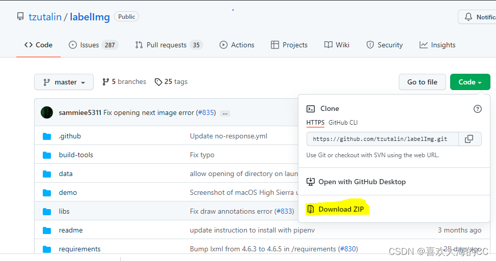Click the Go to file button

click(x=422, y=82)
